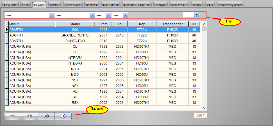This screenshot has width=273, height=126.
Task: Select the GRANDE PUNTO model cell
Action: 75,35
